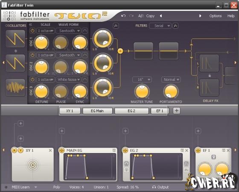Select the EG Main modulation tab
The height and width of the screenshot is (192, 239).
click(x=97, y=111)
